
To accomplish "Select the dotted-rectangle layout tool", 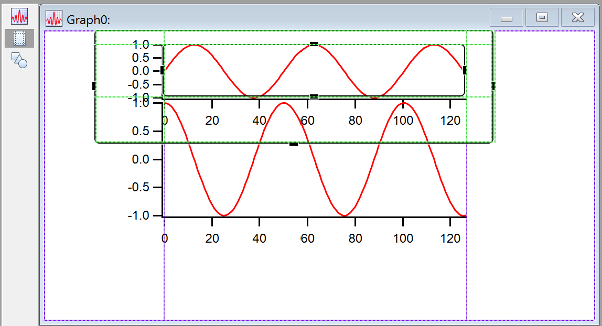I will click(19, 38).
